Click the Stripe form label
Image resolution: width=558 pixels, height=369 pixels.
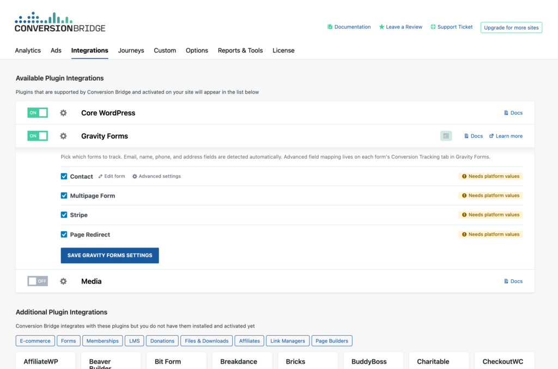pyautogui.click(x=78, y=215)
